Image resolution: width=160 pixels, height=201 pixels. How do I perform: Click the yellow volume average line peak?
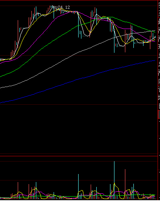114,183
